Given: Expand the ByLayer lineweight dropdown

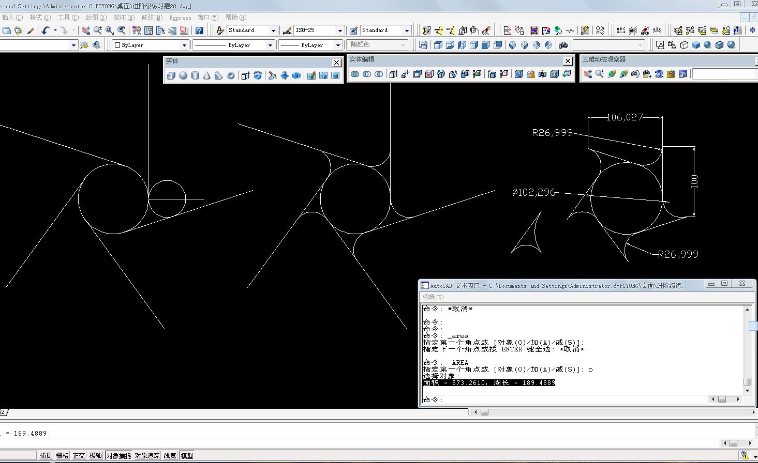Looking at the screenshot, I should pyautogui.click(x=338, y=45).
